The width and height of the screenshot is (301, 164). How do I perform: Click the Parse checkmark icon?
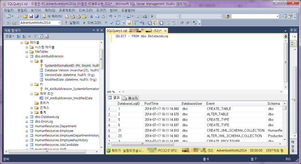[x=112, y=23]
